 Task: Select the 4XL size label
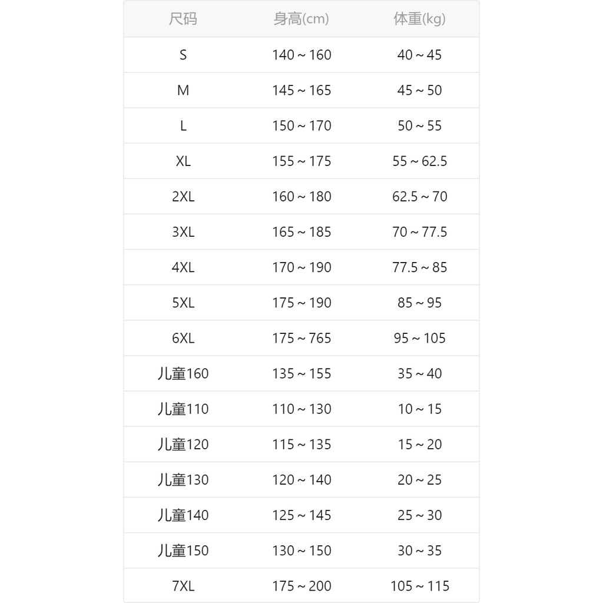183,267
